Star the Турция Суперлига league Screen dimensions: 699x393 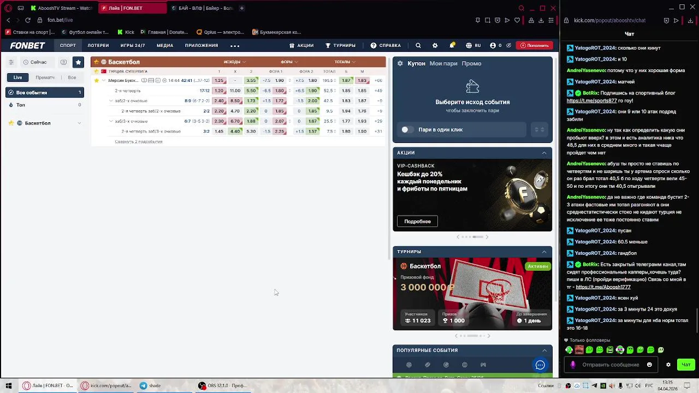tap(96, 72)
